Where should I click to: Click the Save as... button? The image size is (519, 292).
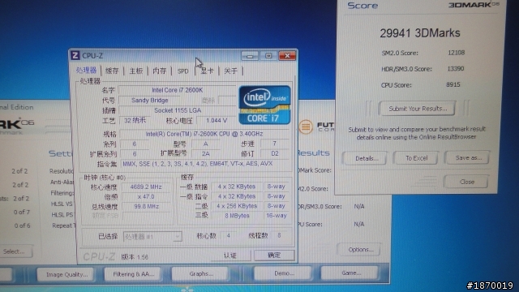(x=468, y=157)
